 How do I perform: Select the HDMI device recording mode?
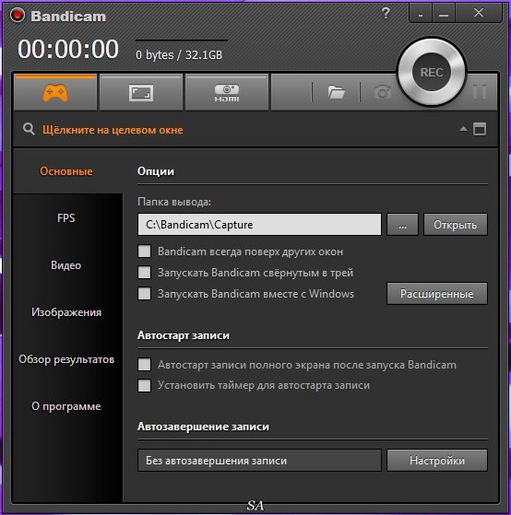pyautogui.click(x=227, y=93)
